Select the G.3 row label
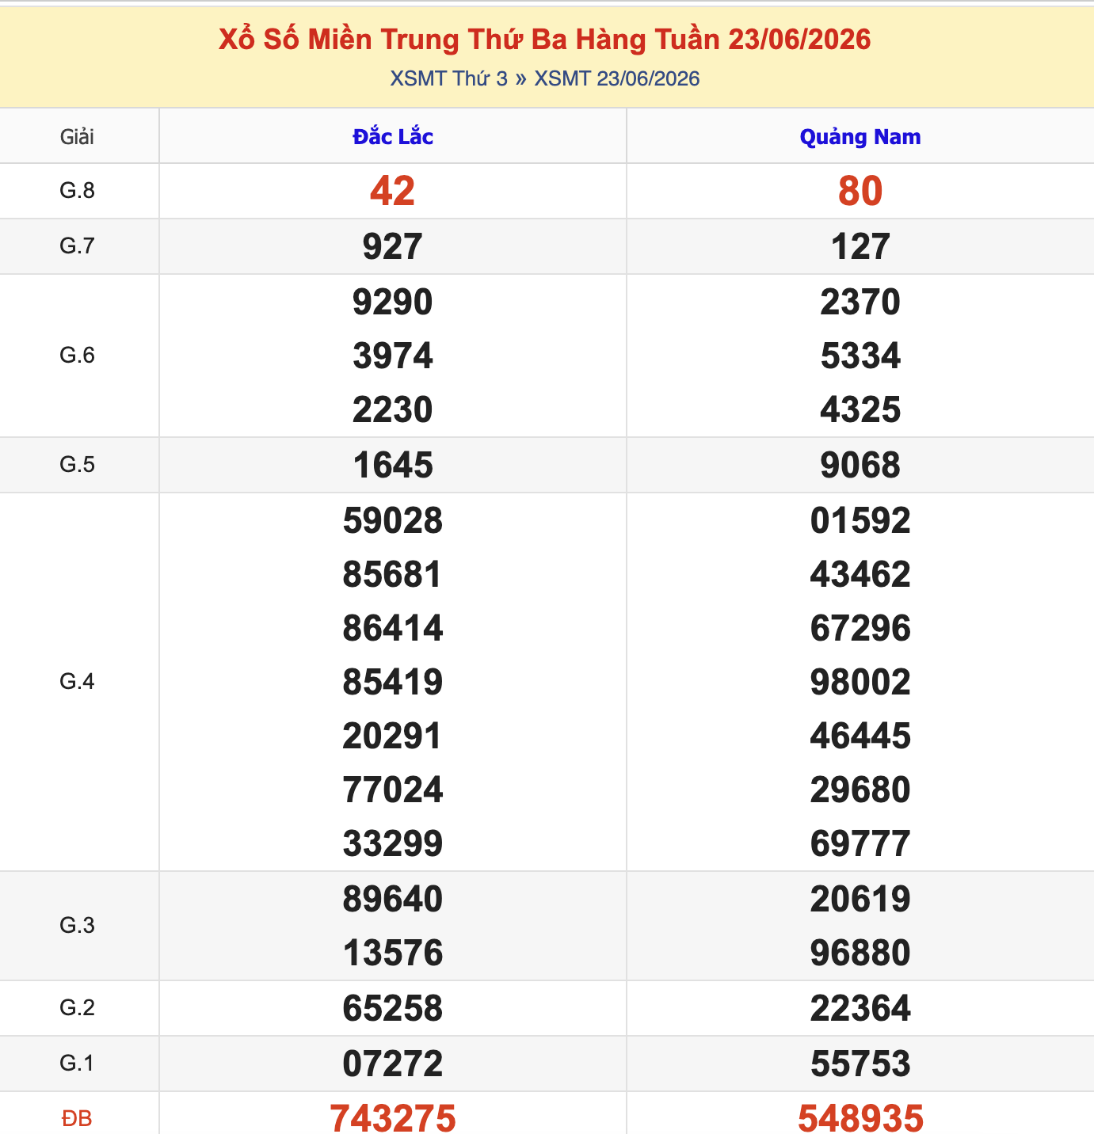Image resolution: width=1094 pixels, height=1134 pixels. coord(77,926)
